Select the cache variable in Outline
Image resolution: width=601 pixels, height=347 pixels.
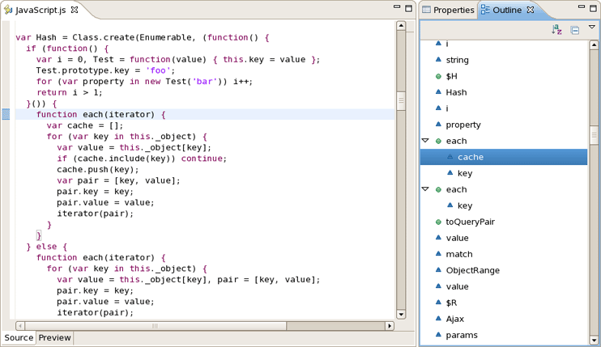pos(504,157)
